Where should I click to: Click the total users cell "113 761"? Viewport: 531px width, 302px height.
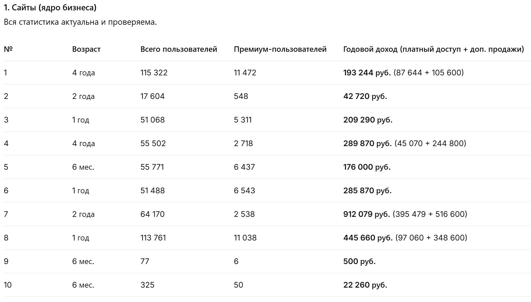click(153, 238)
